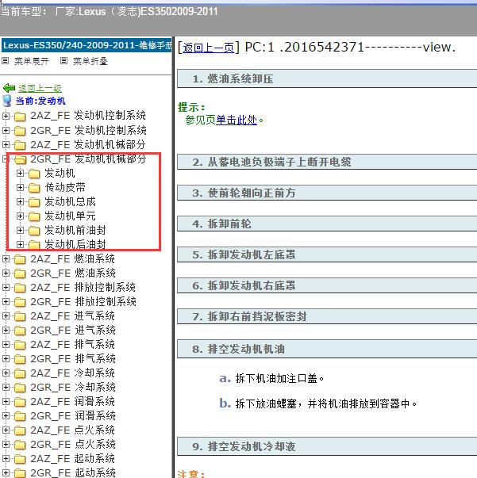Click the 2AZ_FE 排气系统 folder icon
477x478 pixels.
click(20, 345)
